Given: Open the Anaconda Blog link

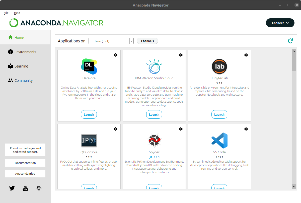Looking at the screenshot, I should pyautogui.click(x=25, y=174).
